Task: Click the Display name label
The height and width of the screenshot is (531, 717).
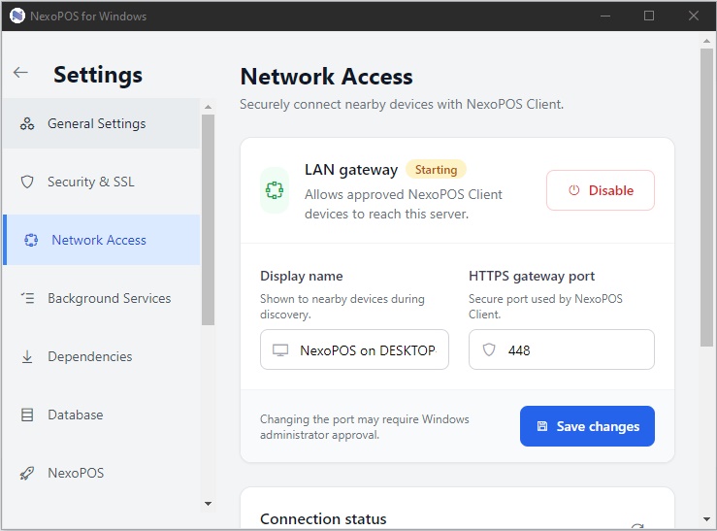Action: [302, 276]
